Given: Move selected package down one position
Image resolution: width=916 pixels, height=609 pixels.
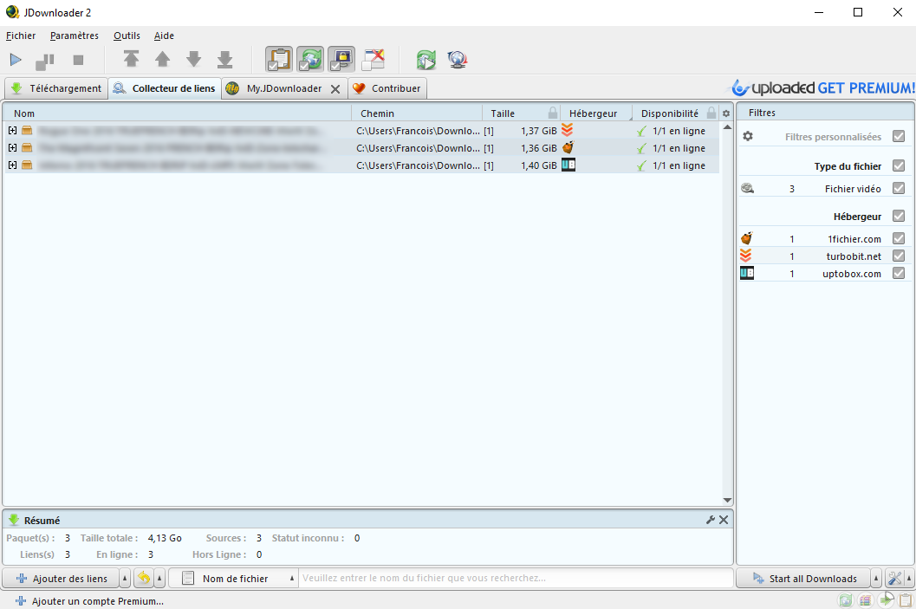Looking at the screenshot, I should (194, 59).
